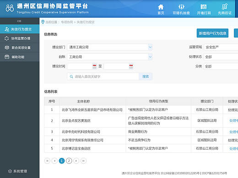Expand the 提交部门 dropdown arrow

click(150, 47)
